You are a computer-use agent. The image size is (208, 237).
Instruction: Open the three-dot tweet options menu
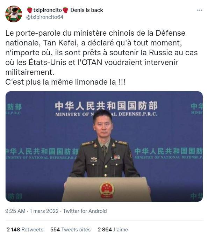[200, 10]
